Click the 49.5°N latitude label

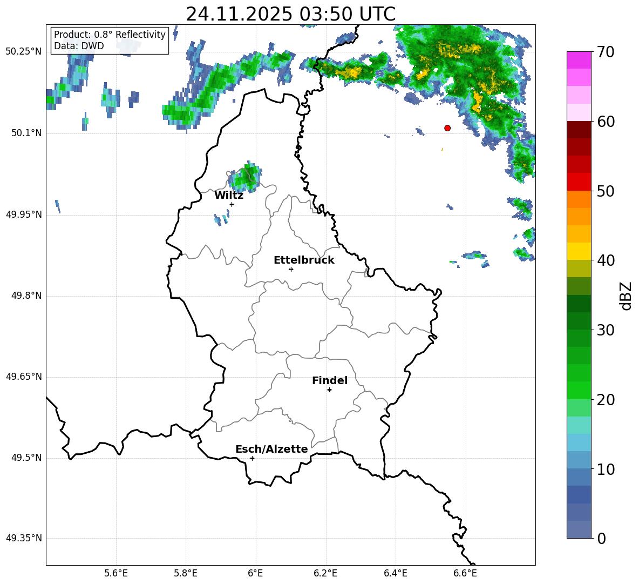[26, 458]
